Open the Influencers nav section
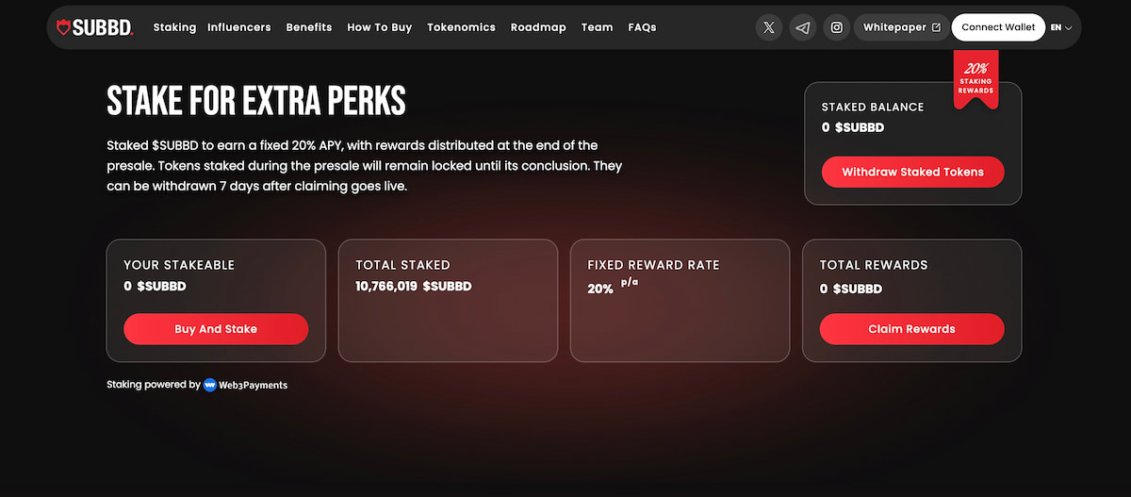This screenshot has width=1131, height=497. (239, 27)
